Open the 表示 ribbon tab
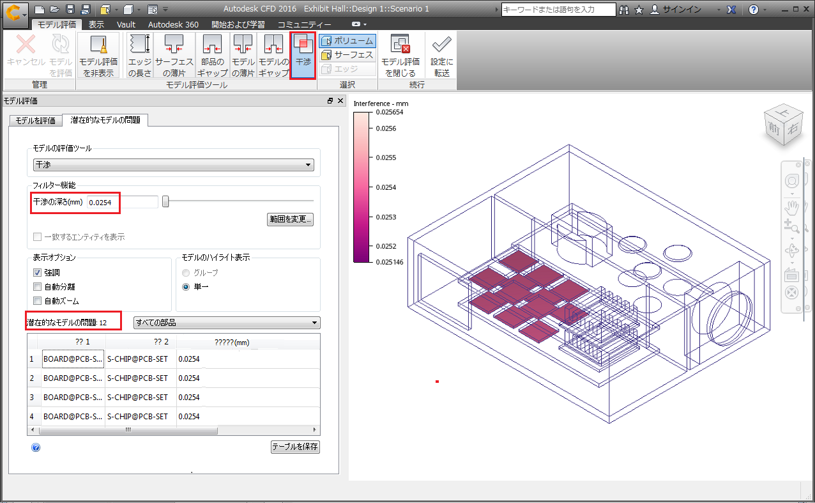The height and width of the screenshot is (503, 815). [96, 24]
